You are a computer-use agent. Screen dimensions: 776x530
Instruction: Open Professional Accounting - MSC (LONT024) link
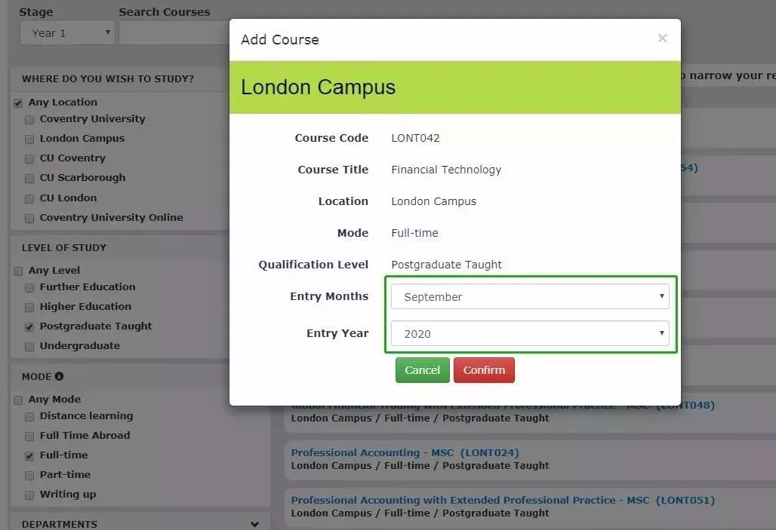point(405,452)
